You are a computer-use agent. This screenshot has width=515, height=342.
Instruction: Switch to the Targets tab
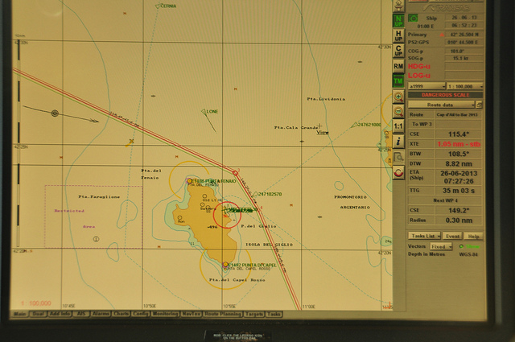(x=254, y=315)
